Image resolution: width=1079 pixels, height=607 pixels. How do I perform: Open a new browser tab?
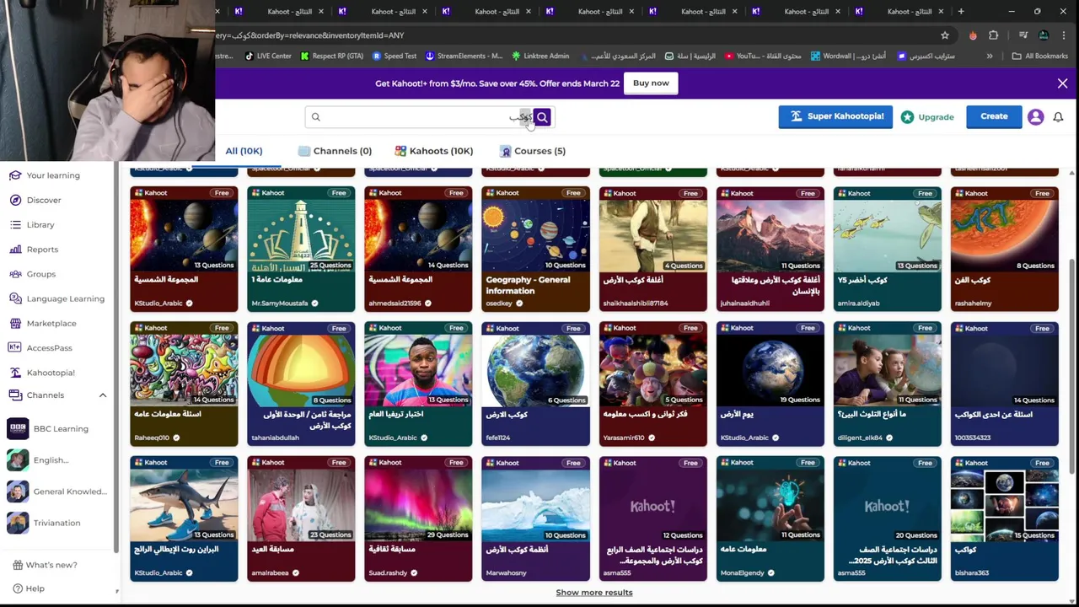tap(961, 12)
